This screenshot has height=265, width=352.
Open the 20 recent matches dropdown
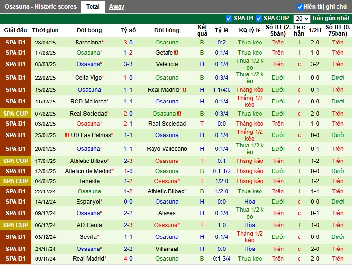[x=302, y=18]
